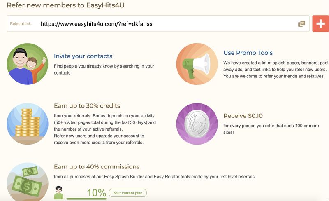Click the Earn up to 40% commissions heading

pos(97,167)
